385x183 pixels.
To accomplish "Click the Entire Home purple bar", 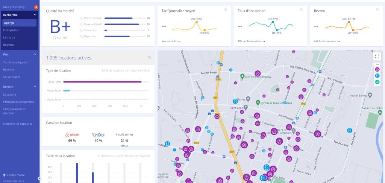I will [102, 82].
